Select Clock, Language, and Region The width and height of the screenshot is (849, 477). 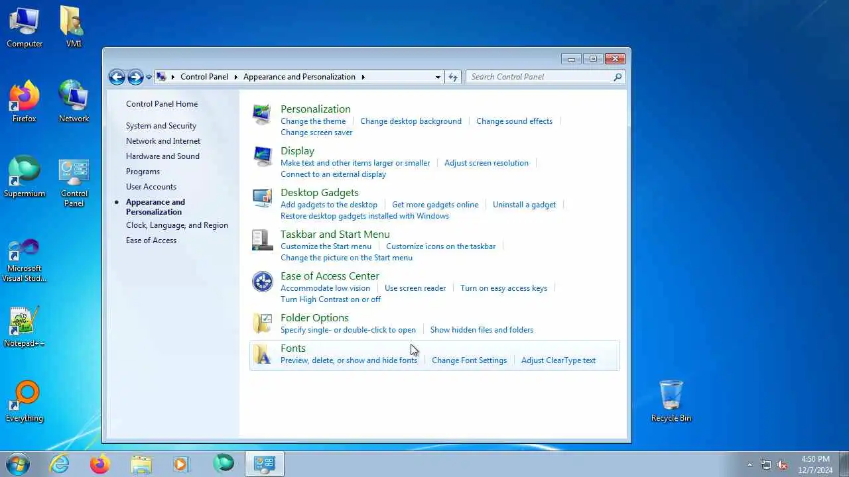[x=177, y=225]
